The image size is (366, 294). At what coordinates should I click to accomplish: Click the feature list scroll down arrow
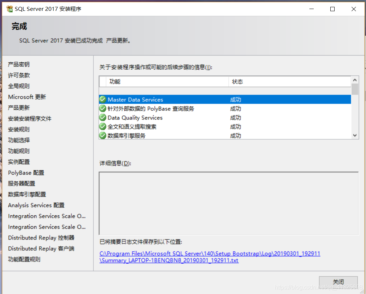point(355,135)
